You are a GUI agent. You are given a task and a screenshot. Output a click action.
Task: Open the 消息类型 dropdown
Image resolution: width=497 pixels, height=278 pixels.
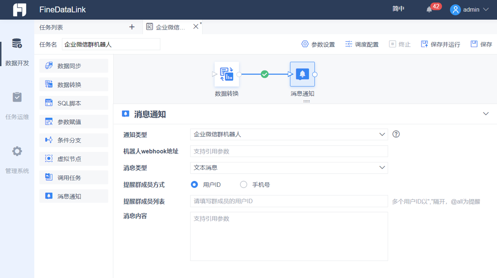click(x=289, y=168)
